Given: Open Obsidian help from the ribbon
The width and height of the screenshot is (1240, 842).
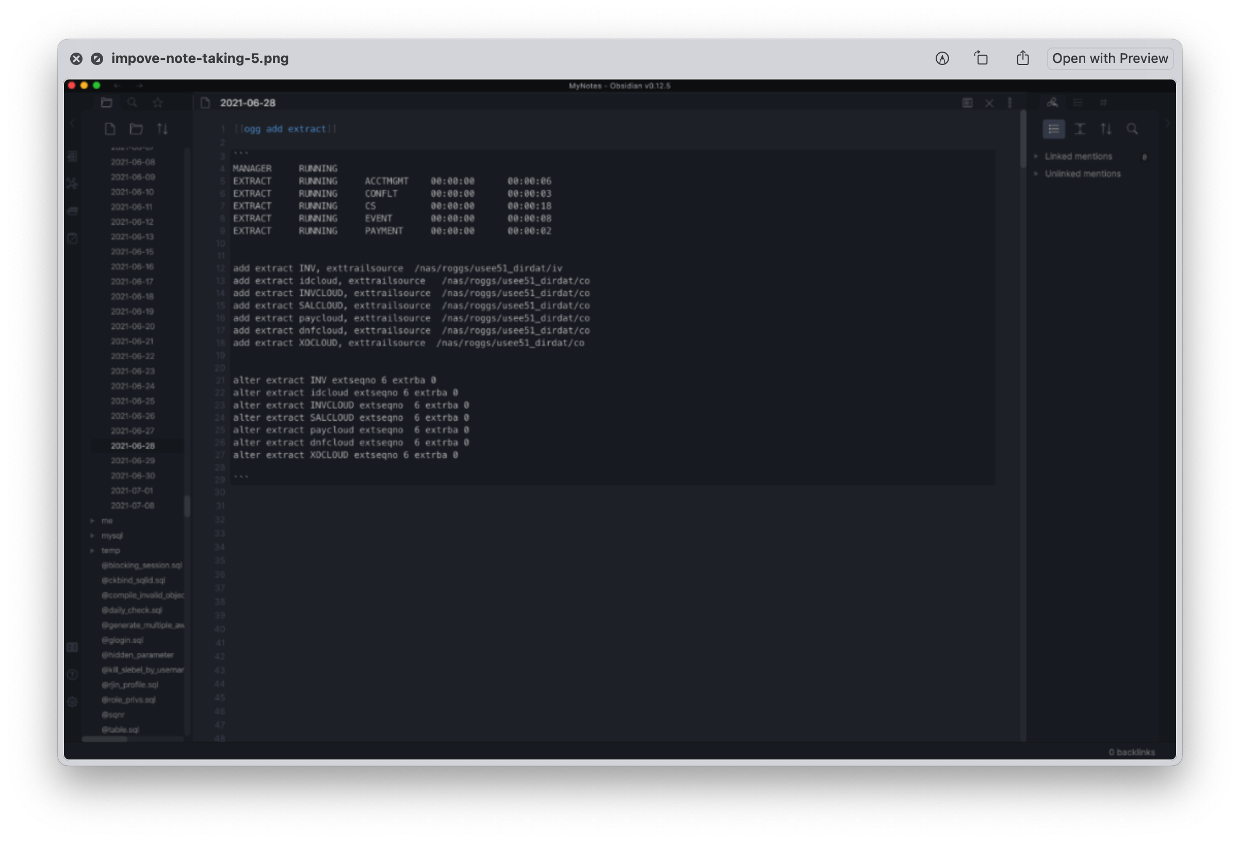Looking at the screenshot, I should tap(73, 674).
